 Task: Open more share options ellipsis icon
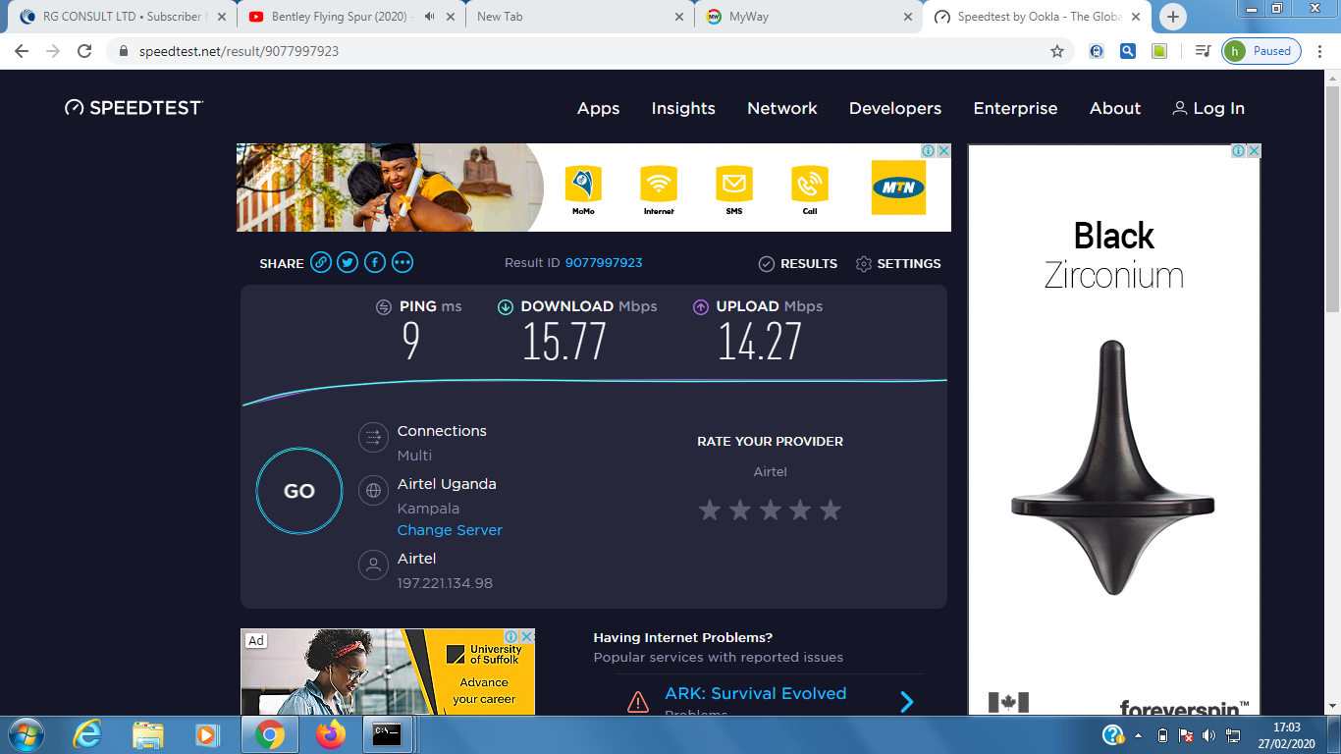(402, 263)
